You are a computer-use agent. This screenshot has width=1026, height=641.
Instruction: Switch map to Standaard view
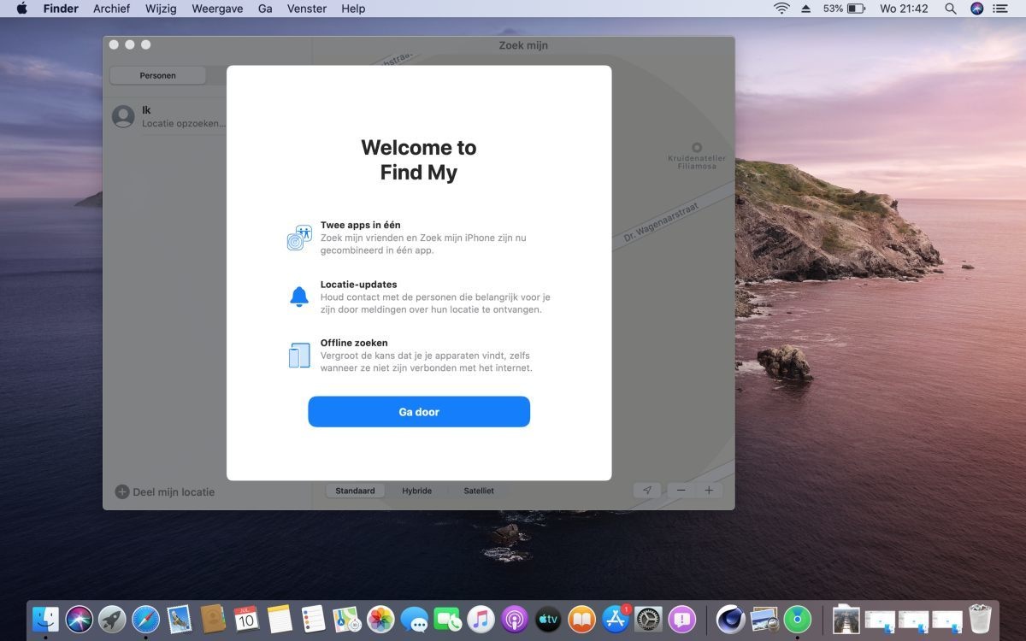[355, 491]
